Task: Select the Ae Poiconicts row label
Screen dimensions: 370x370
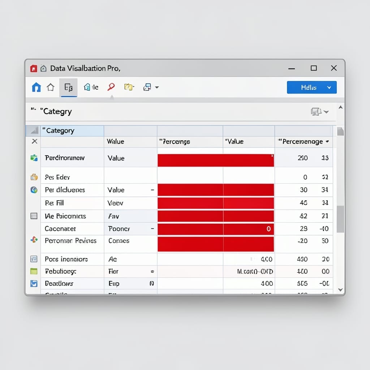Action: coord(65,216)
